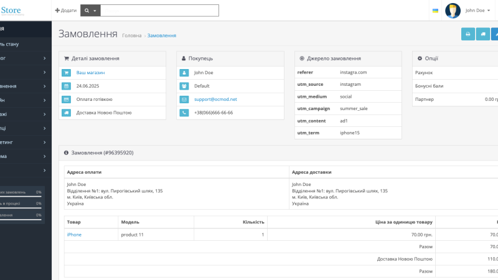The height and width of the screenshot is (280, 498).
Task: Click the shipping truck icon button
Action: [x=483, y=34]
